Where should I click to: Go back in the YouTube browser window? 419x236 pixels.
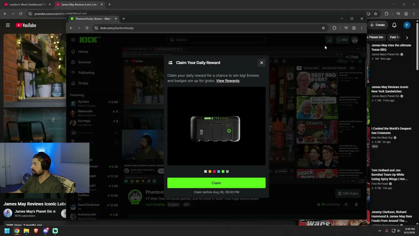pyautogui.click(x=5, y=14)
